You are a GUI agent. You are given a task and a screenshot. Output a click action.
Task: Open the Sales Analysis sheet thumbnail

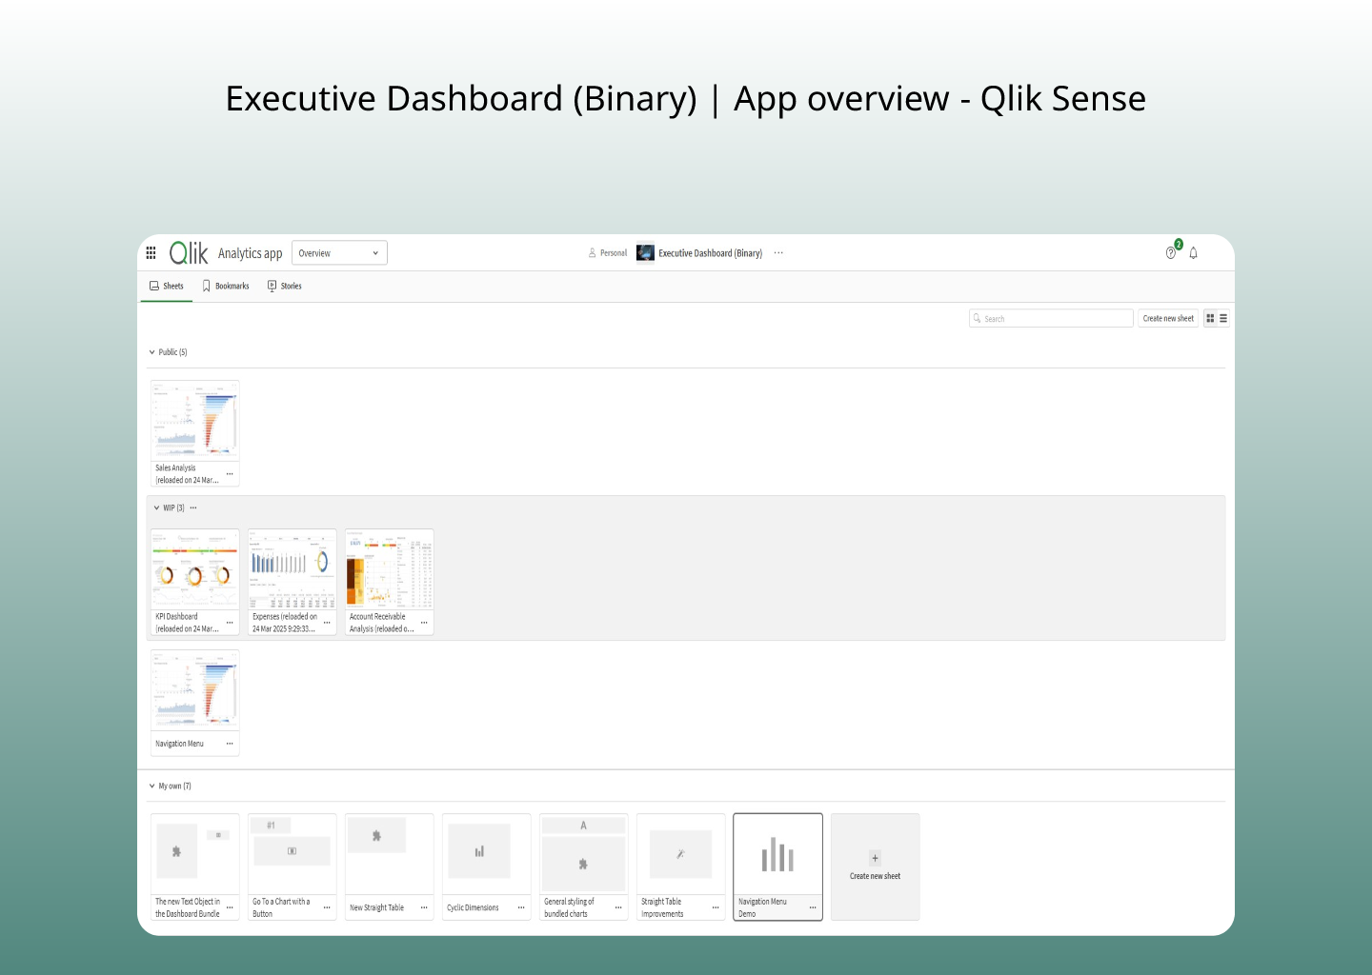(195, 420)
